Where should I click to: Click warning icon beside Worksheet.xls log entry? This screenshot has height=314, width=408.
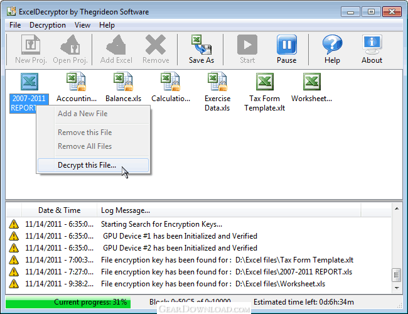14,284
